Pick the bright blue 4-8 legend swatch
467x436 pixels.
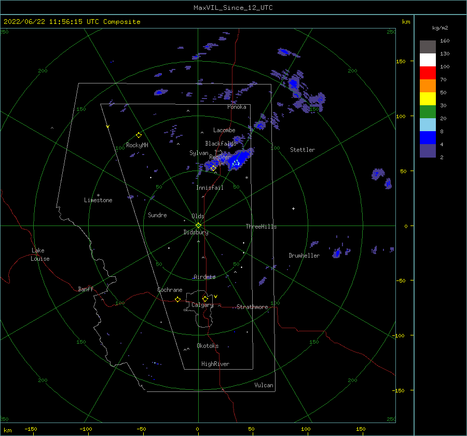point(428,138)
